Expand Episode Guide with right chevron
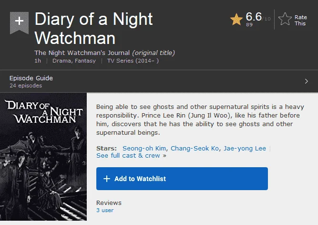 (x=306, y=81)
